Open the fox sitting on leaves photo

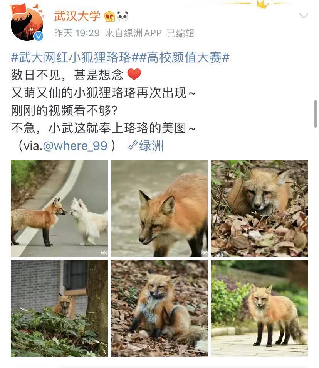tap(159, 308)
